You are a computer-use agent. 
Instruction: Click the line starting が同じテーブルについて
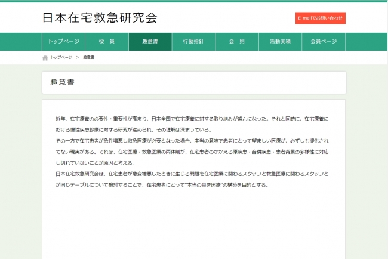[162, 185]
